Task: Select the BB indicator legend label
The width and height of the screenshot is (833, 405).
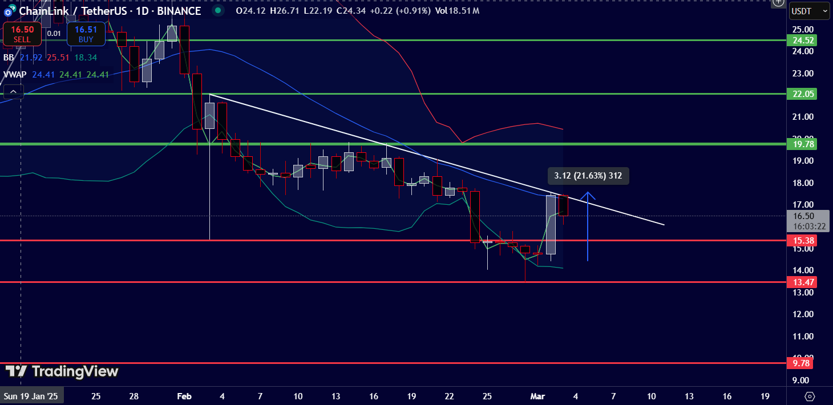Action: click(x=8, y=58)
